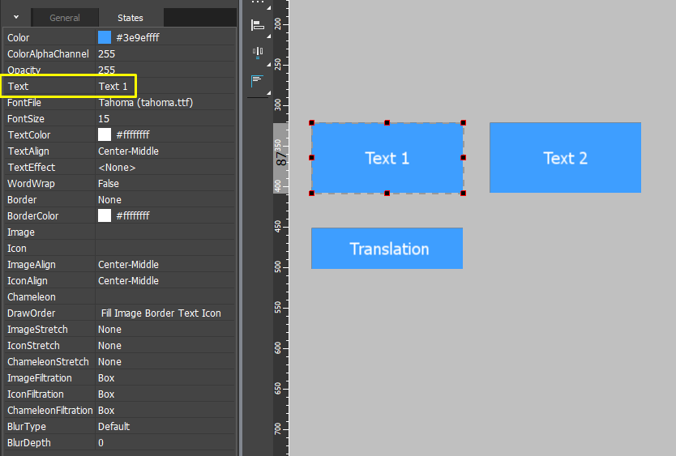Switch to the General tab
676x456 pixels.
click(65, 18)
